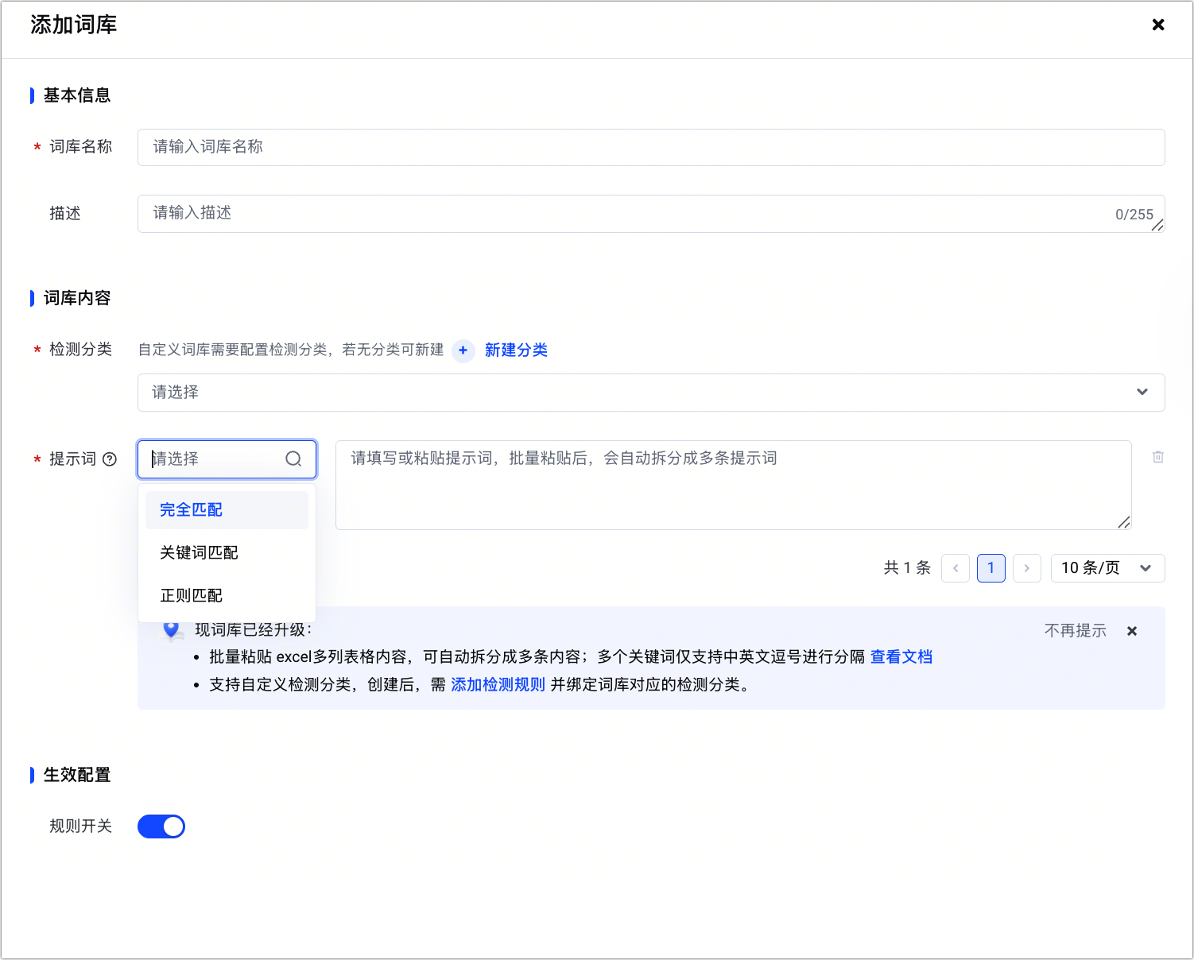Screen dimensions: 1194x960
Task: Click 不再提示 in the notice banner
Action: coord(1076,631)
